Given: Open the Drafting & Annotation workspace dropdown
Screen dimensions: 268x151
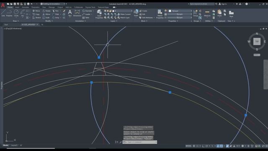Looking at the screenshot, I should [53, 4].
